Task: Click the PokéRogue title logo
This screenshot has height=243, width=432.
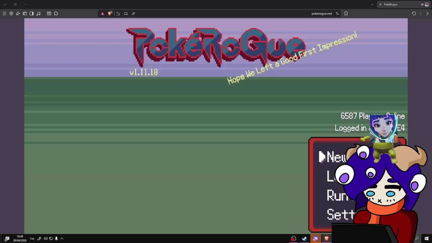Action: click(216, 47)
